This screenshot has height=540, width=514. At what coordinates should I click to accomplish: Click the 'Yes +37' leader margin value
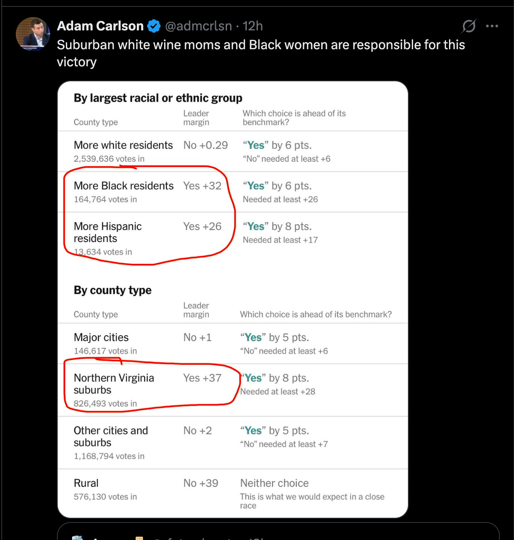point(202,378)
